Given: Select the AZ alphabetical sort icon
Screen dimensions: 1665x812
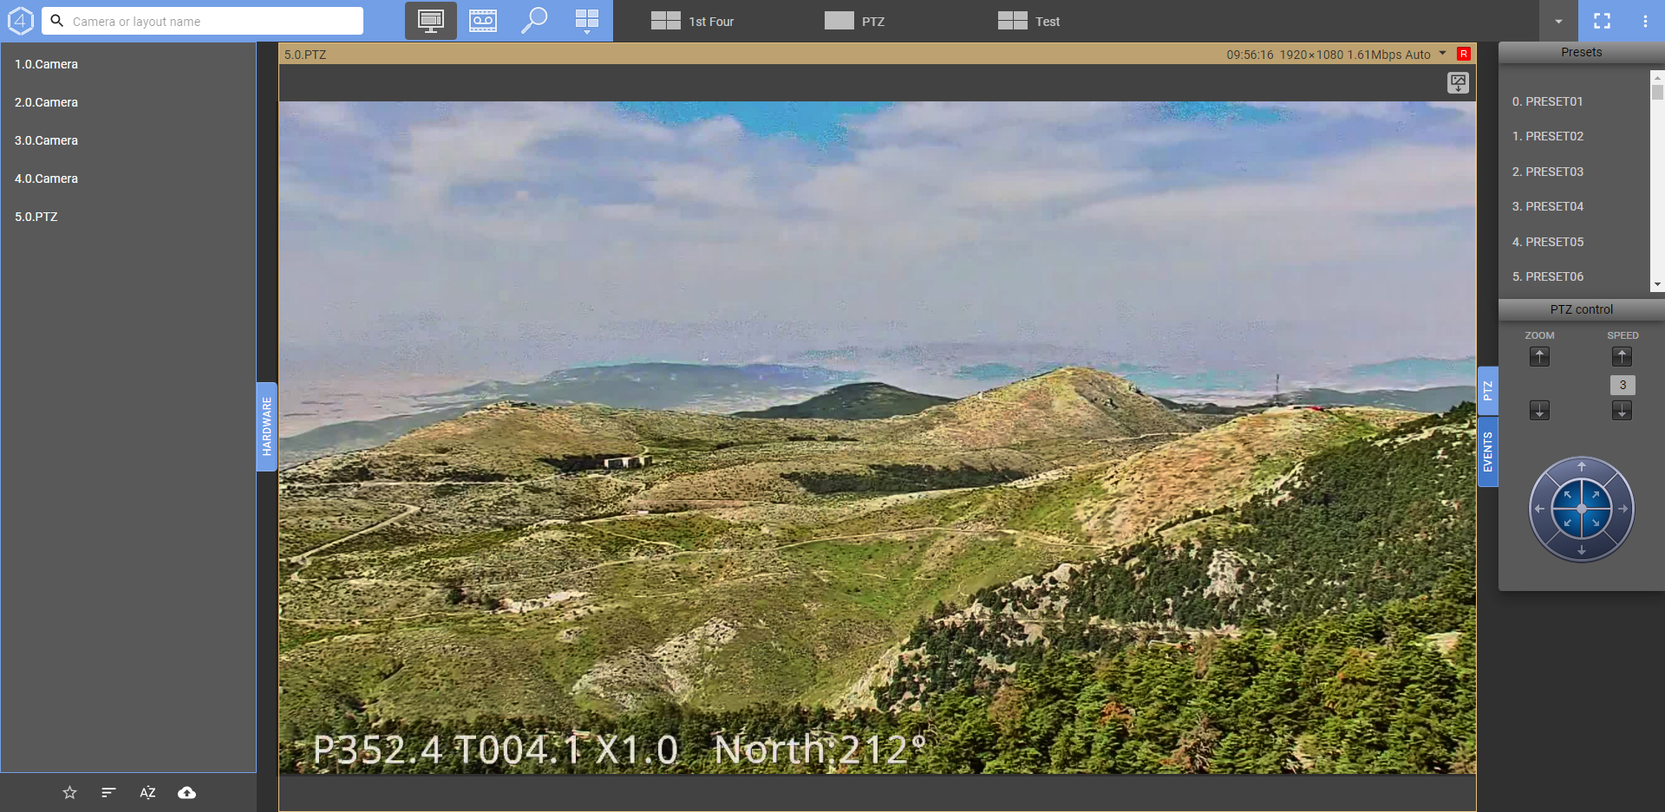Looking at the screenshot, I should pos(147,792).
